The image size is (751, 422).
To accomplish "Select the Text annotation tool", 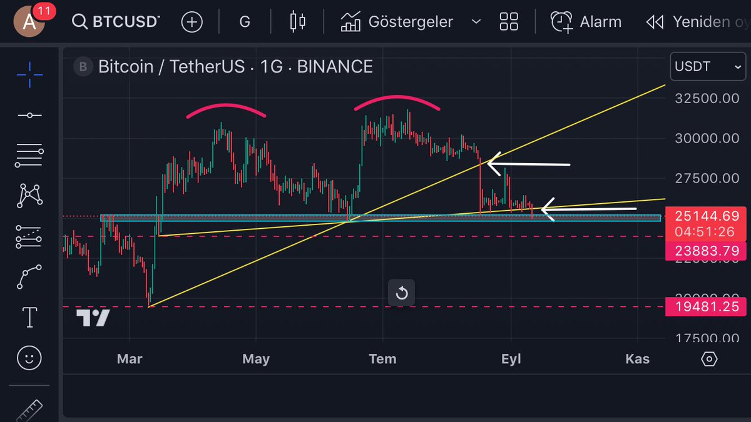I will [x=30, y=317].
